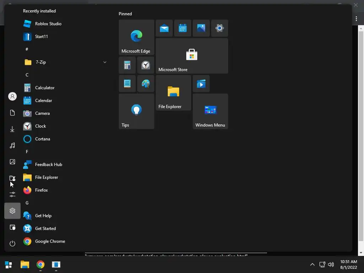364x273 pixels.
Task: Open the small Clock pinned tile
Action: pos(145,65)
